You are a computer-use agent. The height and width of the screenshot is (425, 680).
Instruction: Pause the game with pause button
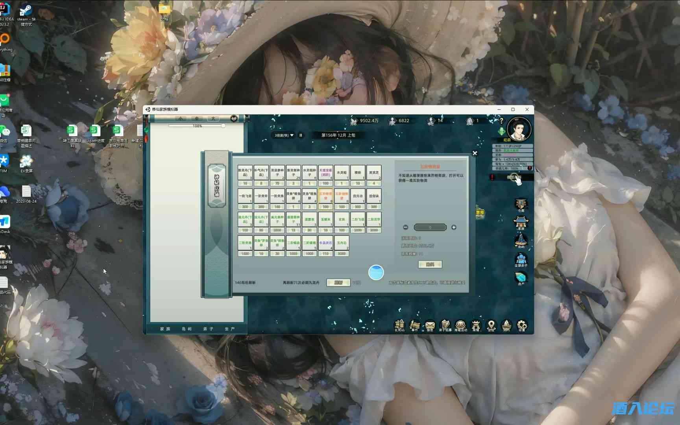301,135
